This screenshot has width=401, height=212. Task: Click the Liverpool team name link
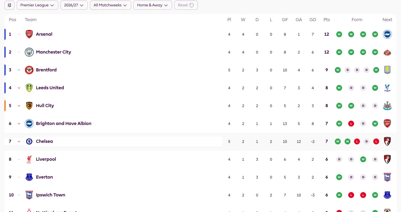[x=46, y=159]
